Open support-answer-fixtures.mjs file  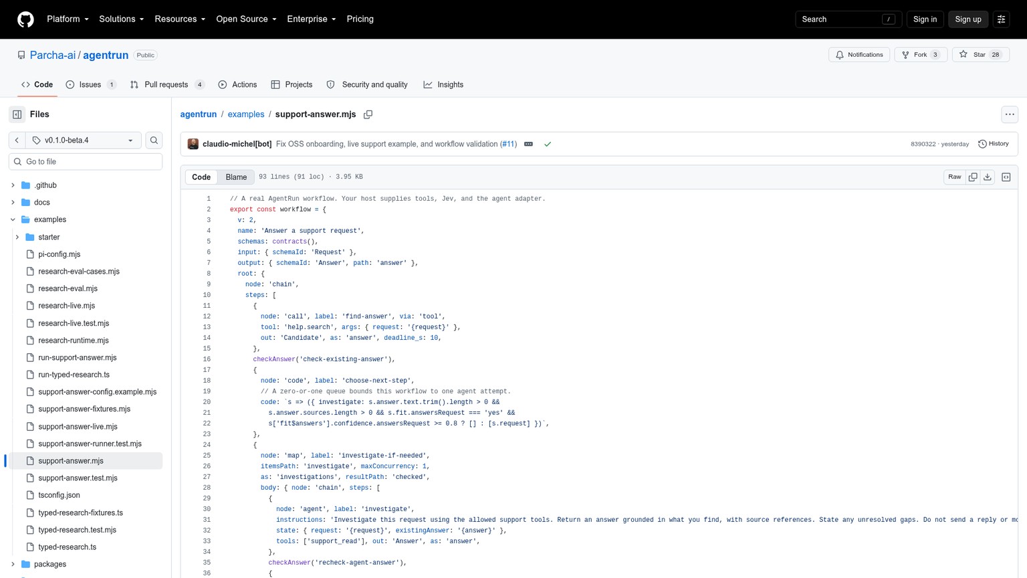pyautogui.click(x=84, y=409)
